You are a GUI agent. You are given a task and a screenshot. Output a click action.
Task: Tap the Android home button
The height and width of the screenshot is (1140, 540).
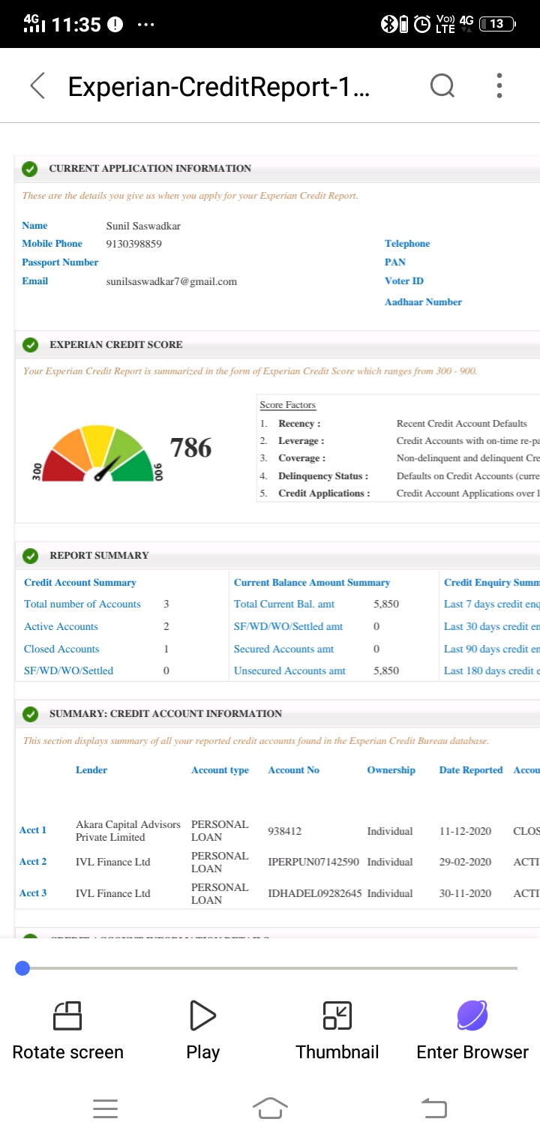point(270,1107)
